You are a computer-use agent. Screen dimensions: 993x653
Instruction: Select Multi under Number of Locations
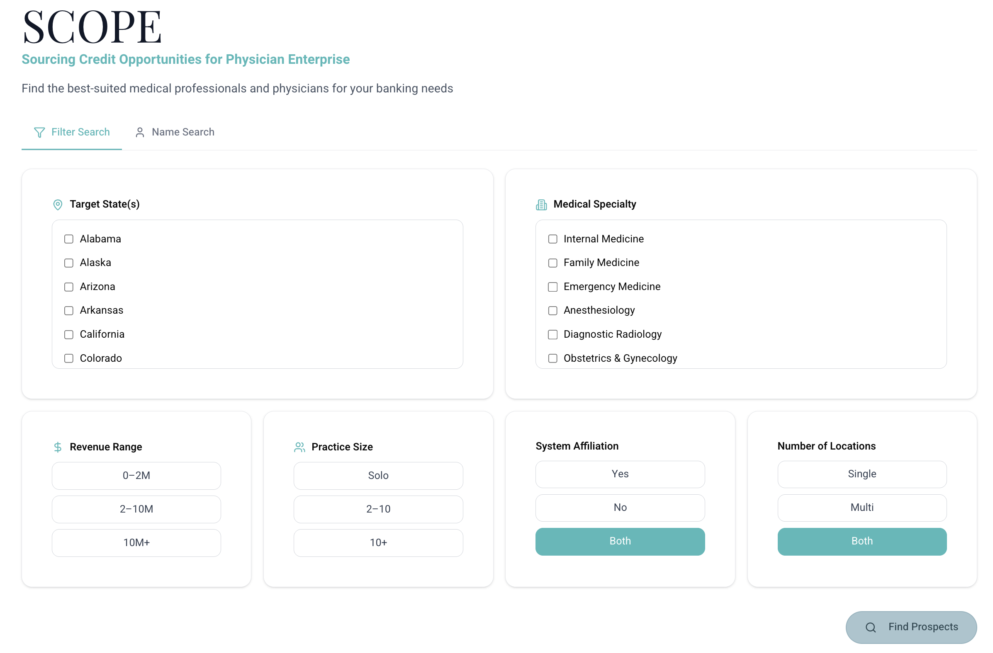pyautogui.click(x=862, y=508)
